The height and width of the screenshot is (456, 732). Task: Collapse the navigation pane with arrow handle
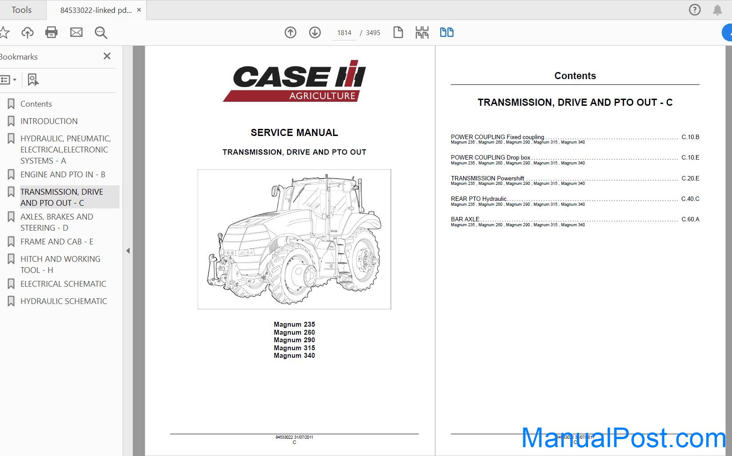coord(128,251)
